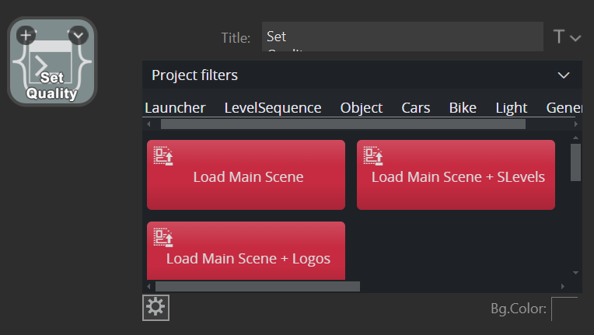Open the chevron menu on Set Quality node
The image size is (594, 335).
point(79,35)
